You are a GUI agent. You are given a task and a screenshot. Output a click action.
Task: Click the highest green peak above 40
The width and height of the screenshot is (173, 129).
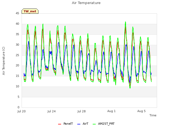pyautogui.click(x=125, y=22)
